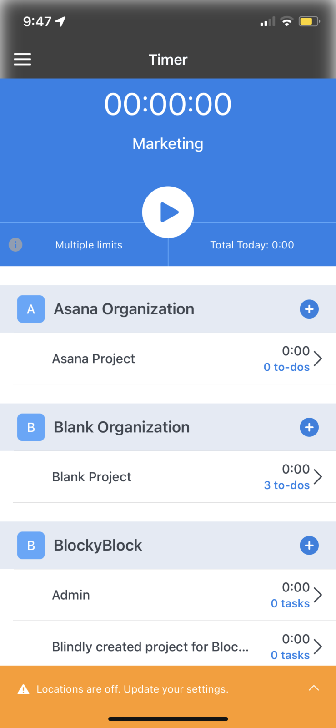Tap the Blank Organization avatar icon
Viewport: 336px width, 728px height.
31,427
